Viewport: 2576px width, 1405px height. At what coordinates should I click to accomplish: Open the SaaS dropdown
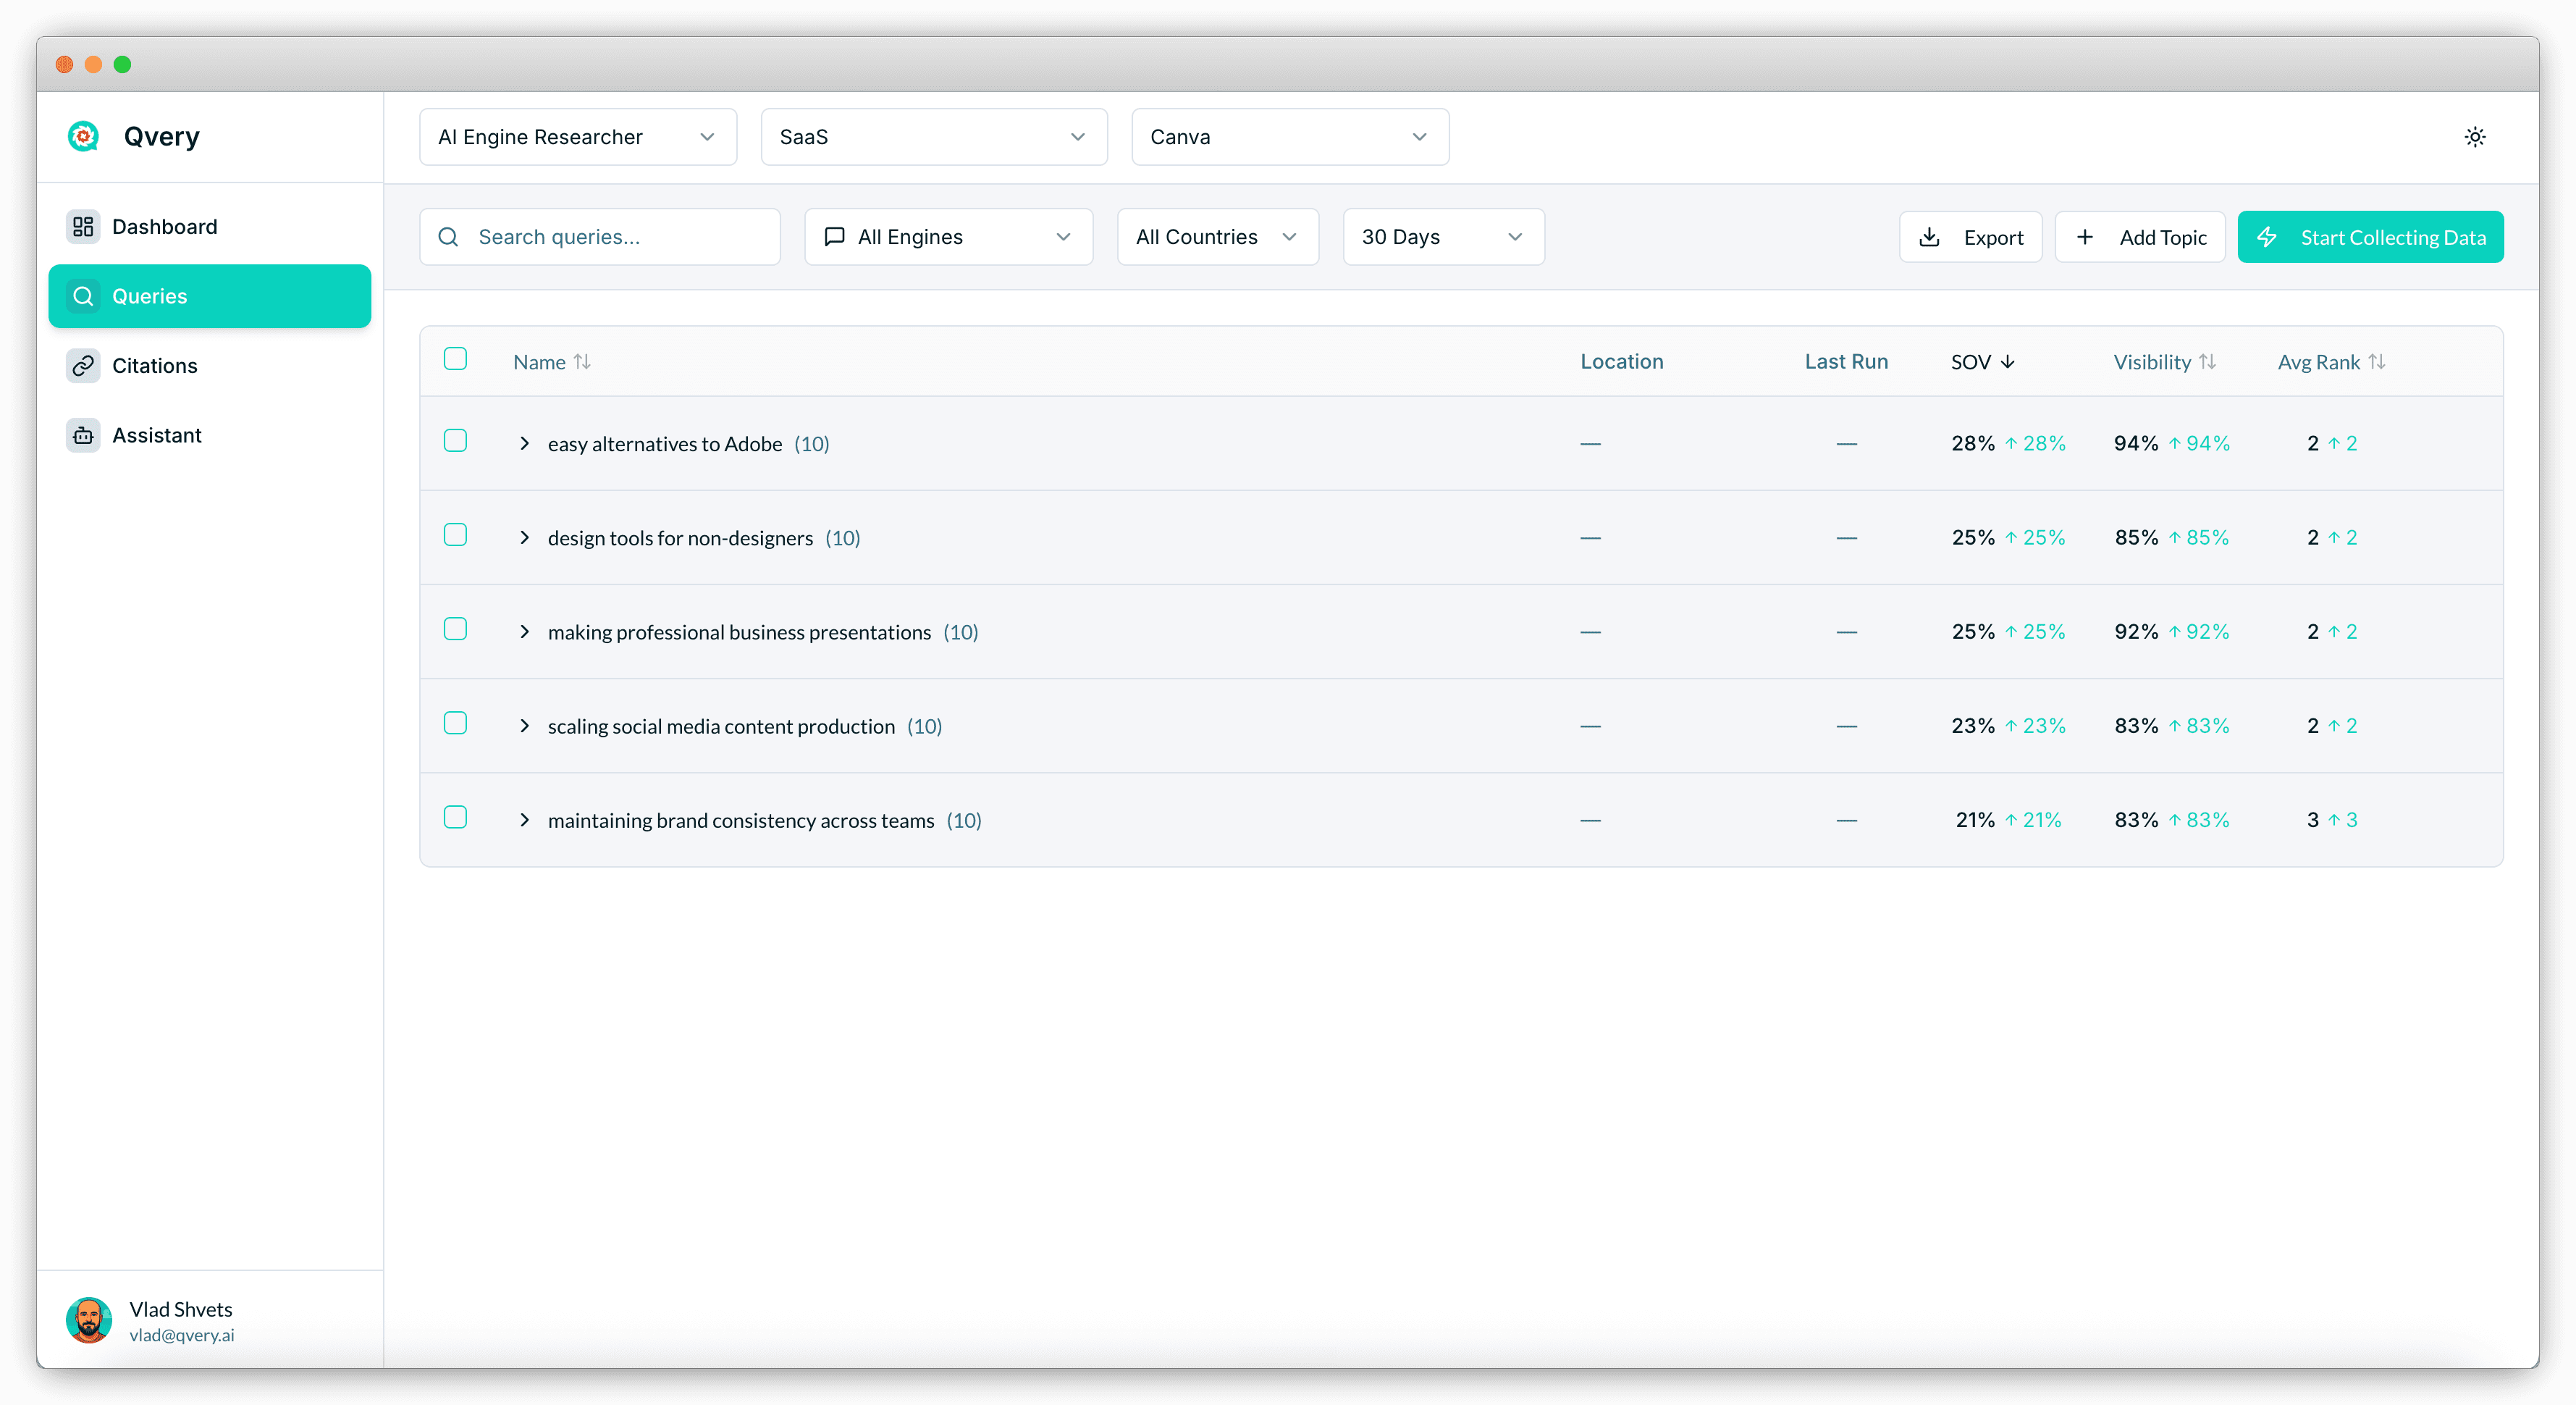pos(934,137)
